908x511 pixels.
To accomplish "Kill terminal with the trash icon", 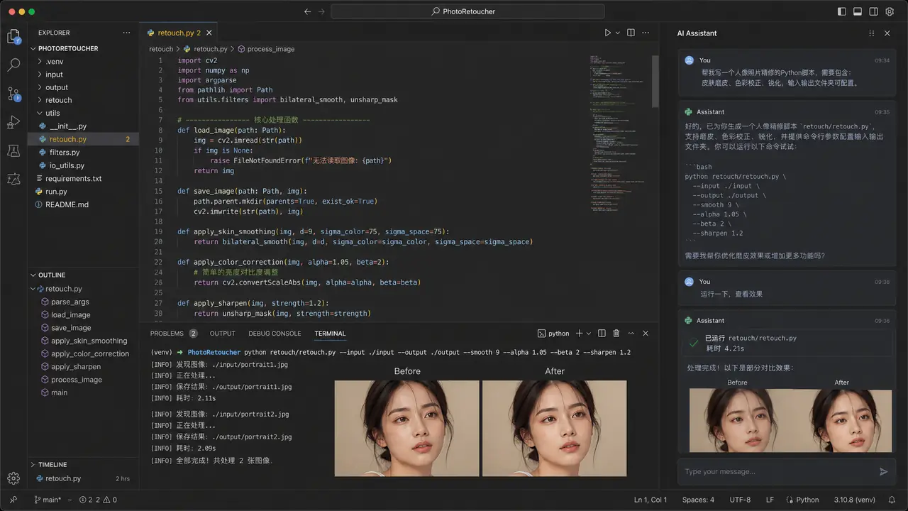I will click(616, 334).
